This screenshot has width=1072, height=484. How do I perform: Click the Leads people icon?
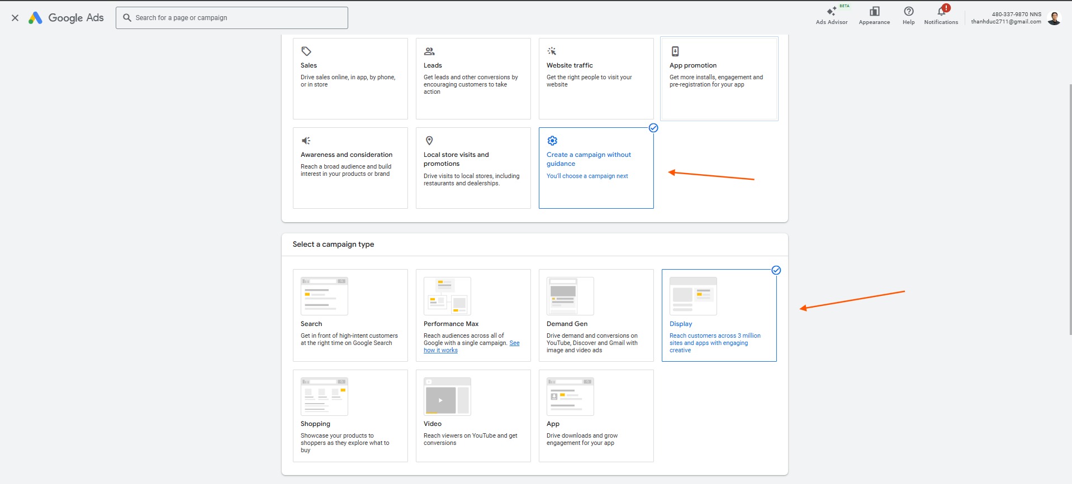(429, 51)
